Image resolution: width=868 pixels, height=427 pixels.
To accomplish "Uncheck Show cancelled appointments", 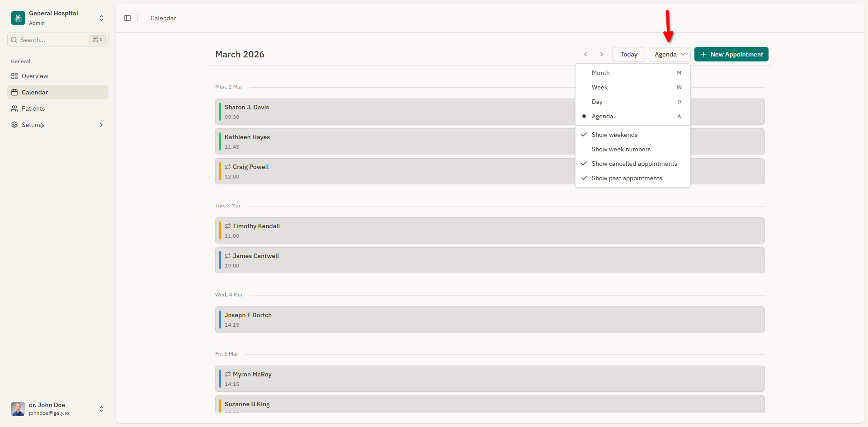I will coord(634,164).
